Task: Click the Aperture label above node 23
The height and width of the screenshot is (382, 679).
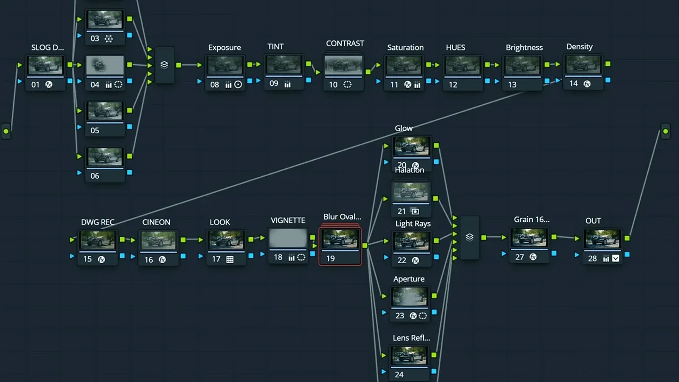Action: pyautogui.click(x=409, y=279)
